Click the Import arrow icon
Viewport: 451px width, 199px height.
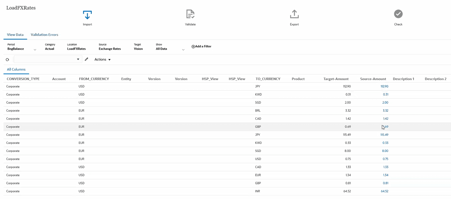[x=87, y=15]
